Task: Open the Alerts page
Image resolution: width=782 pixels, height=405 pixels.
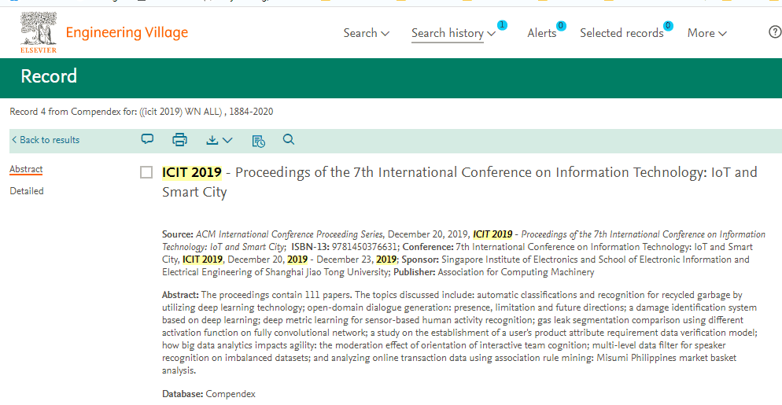Action: [541, 33]
